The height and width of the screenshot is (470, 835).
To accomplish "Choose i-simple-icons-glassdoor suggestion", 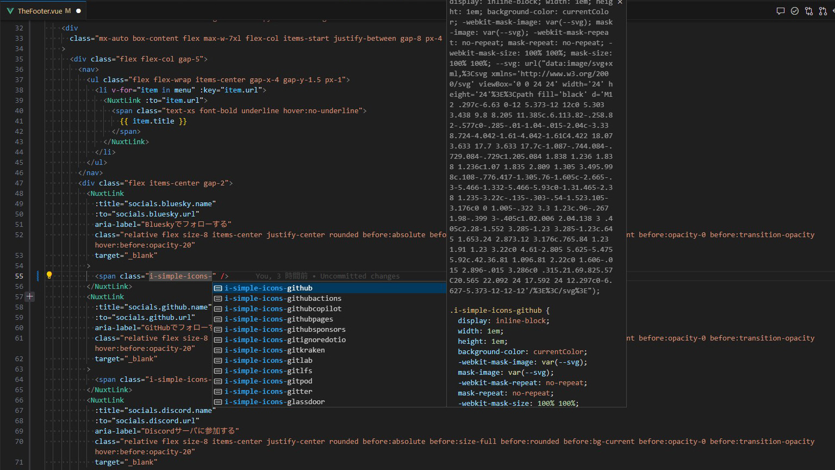I will [329, 402].
